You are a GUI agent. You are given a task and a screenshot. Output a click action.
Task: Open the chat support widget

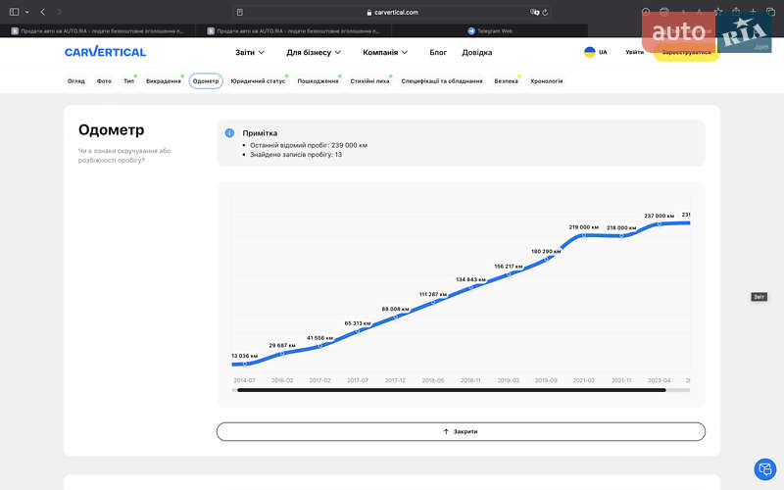763,469
